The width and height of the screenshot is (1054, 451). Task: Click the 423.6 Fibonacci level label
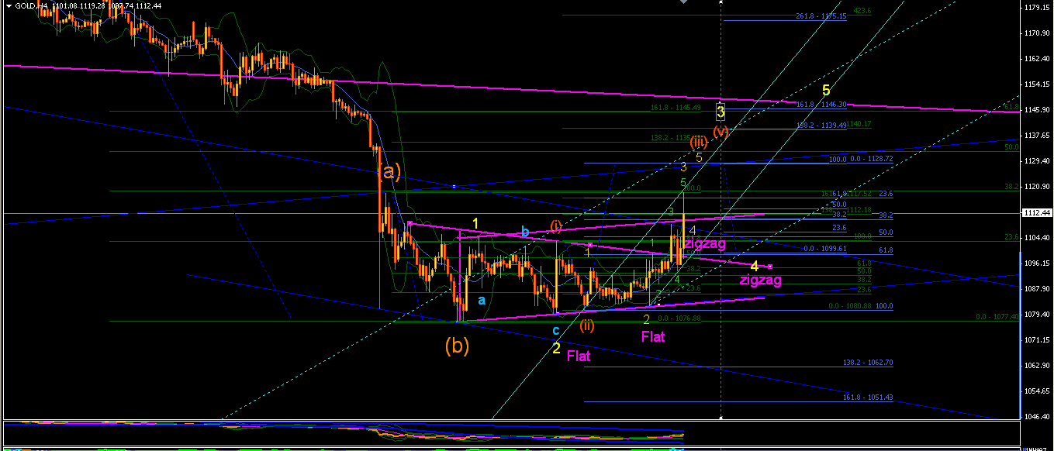pos(862,11)
